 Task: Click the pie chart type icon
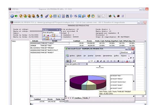(x=48, y=35)
